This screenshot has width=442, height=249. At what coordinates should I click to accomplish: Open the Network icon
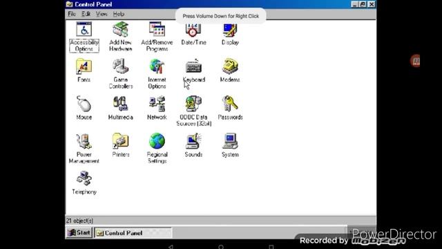pos(157,104)
